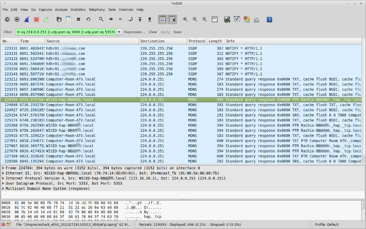366x229 pixels.
Task: Select hex offset 0030 line
Action: pyautogui.click(x=81, y=217)
